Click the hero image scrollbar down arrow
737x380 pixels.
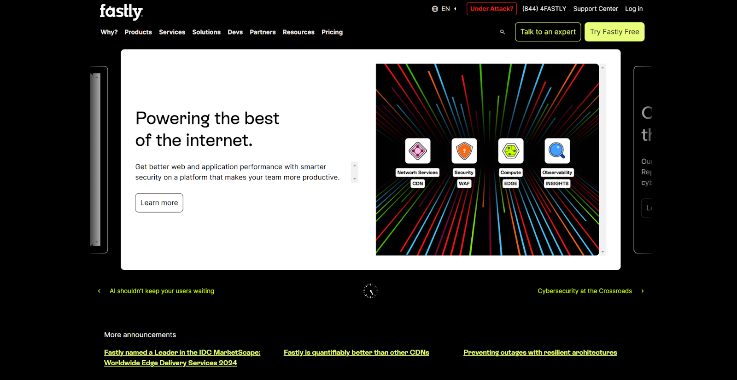tap(602, 252)
